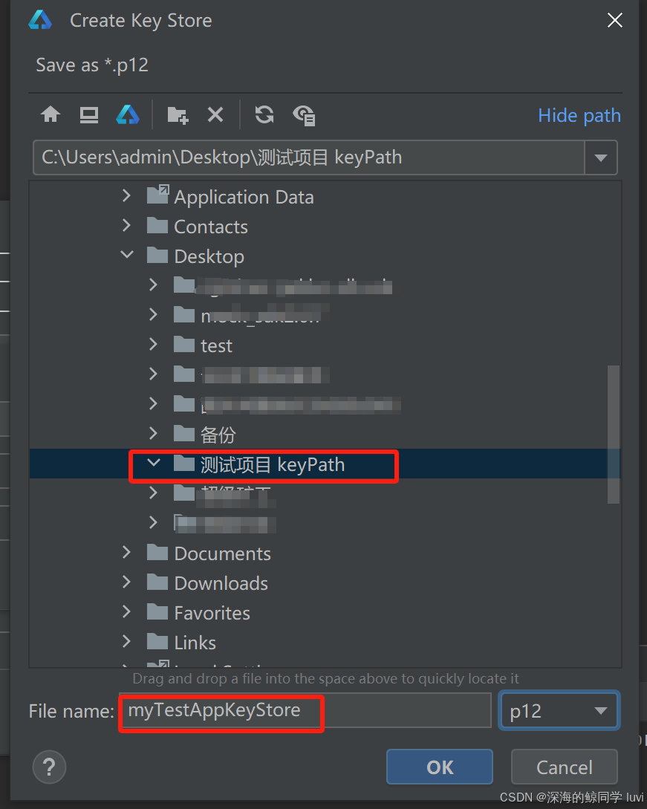Jump to Desktop directory icon
The width and height of the screenshot is (647, 809).
pyautogui.click(x=88, y=114)
